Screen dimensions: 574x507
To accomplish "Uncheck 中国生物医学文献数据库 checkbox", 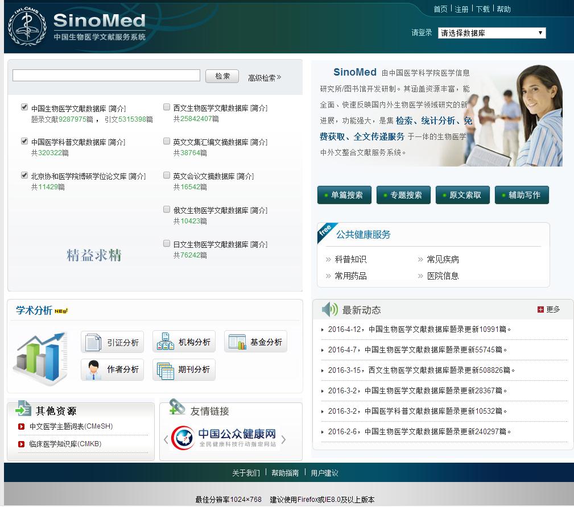I will tap(24, 107).
